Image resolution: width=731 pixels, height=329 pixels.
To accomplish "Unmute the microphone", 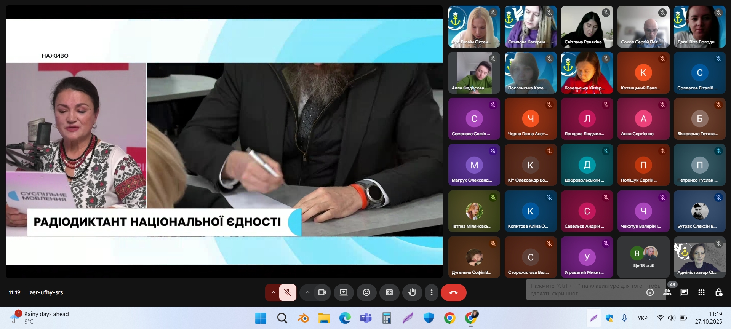I will pyautogui.click(x=288, y=292).
